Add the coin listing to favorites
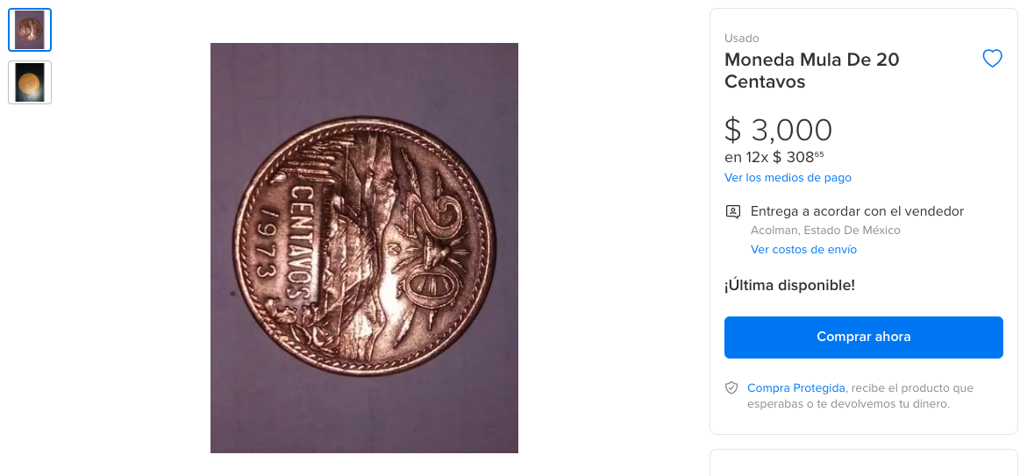 click(x=992, y=59)
